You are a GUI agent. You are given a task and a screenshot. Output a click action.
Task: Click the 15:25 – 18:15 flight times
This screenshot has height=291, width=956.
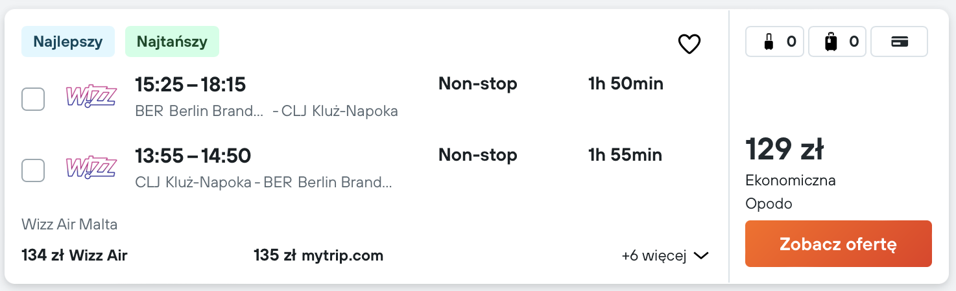190,84
